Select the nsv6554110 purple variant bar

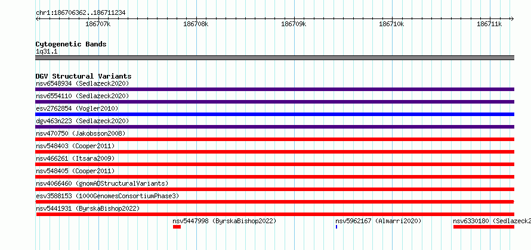tap(274, 102)
